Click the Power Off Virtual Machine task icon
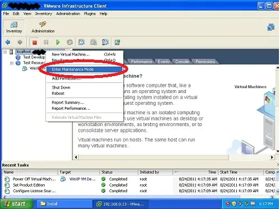Image resolution: width=280 pixels, height=209 pixels. 7,179
